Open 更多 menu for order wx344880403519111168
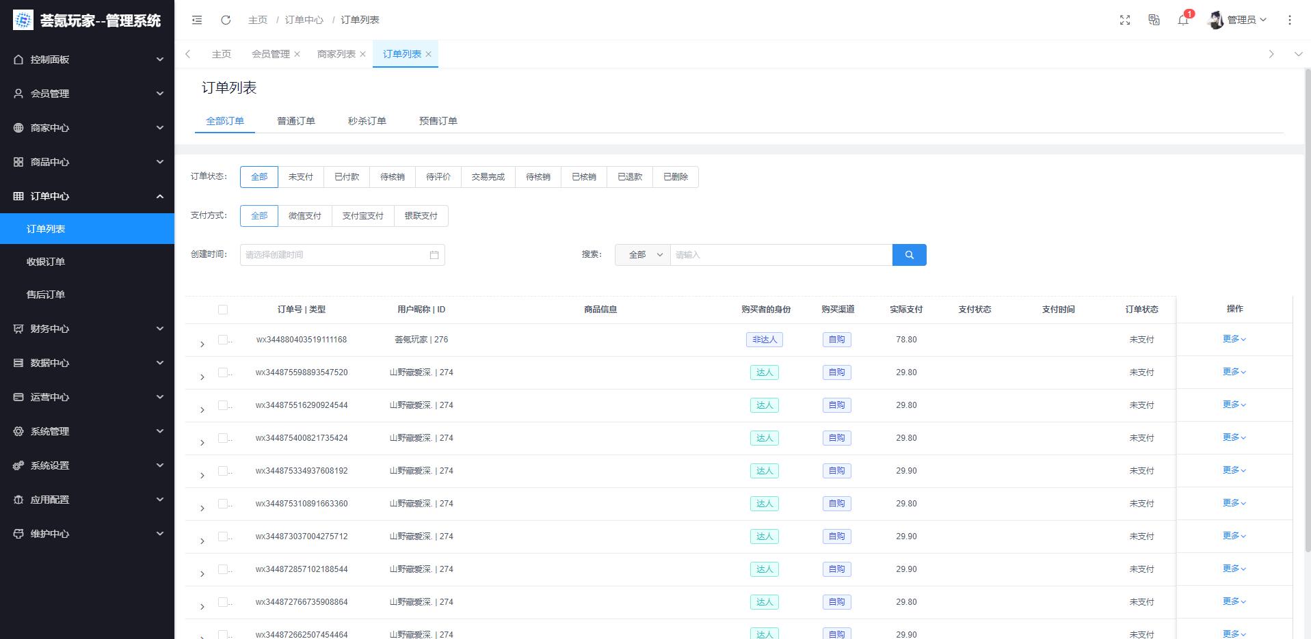 pyautogui.click(x=1234, y=339)
